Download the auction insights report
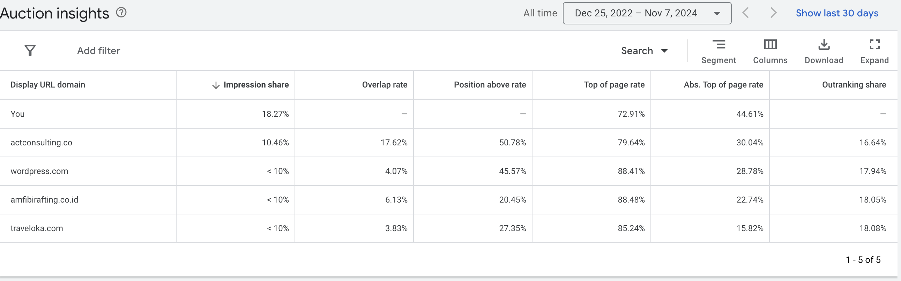This screenshot has height=281, width=901. pyautogui.click(x=824, y=51)
